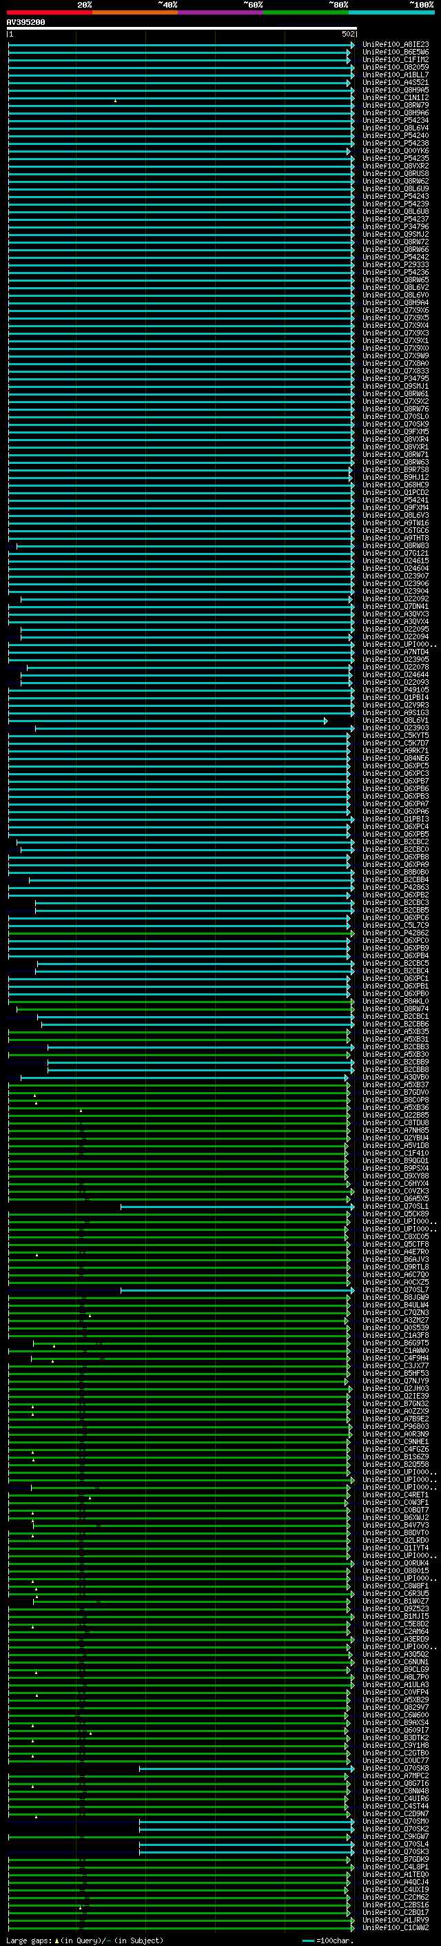This screenshot has height=1946, width=441.
Task: Click the purple ~60% identity legend segment
Action: [220, 12]
